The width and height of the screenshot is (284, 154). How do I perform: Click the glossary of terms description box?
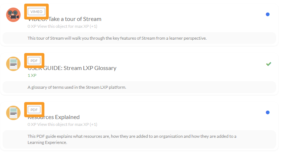coord(139,87)
